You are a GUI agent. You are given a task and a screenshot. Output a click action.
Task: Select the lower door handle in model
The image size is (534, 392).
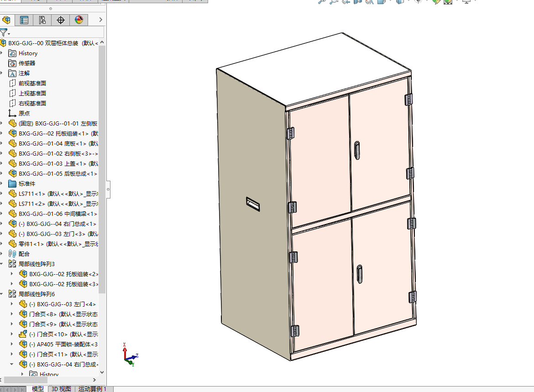click(x=360, y=274)
